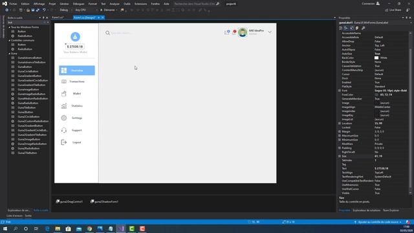Select GunaRadioButton in the toolbox
Screen dimensions: 414x233
pos(28,103)
